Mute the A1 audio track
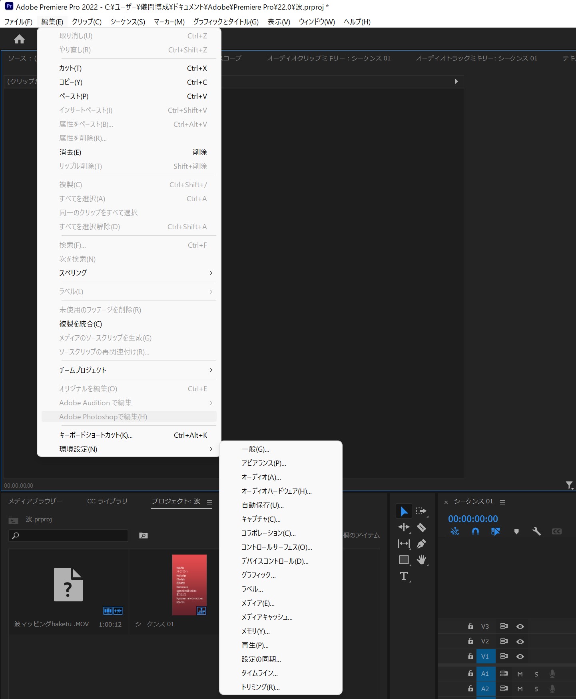The height and width of the screenshot is (699, 576). (x=520, y=674)
